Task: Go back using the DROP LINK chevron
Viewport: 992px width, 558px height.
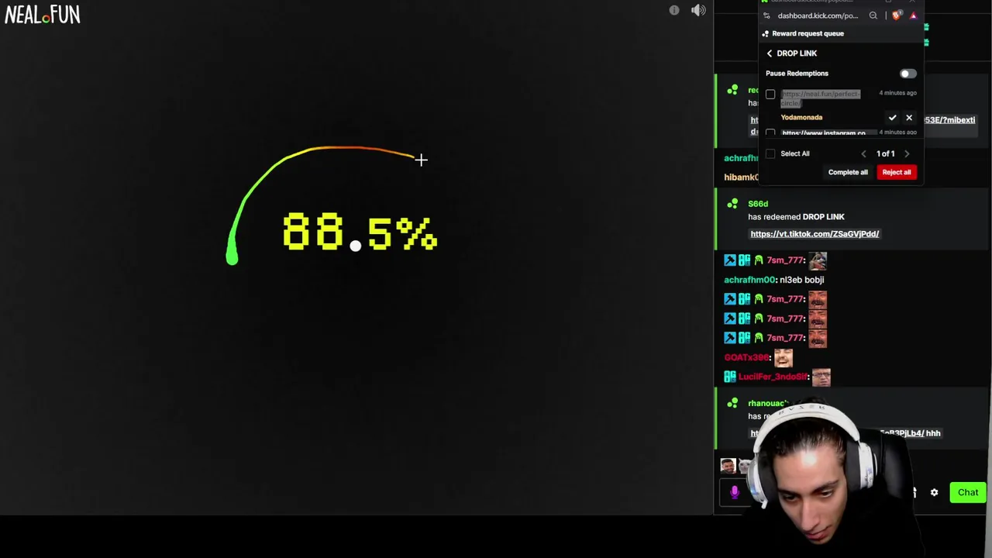Action: pos(770,53)
